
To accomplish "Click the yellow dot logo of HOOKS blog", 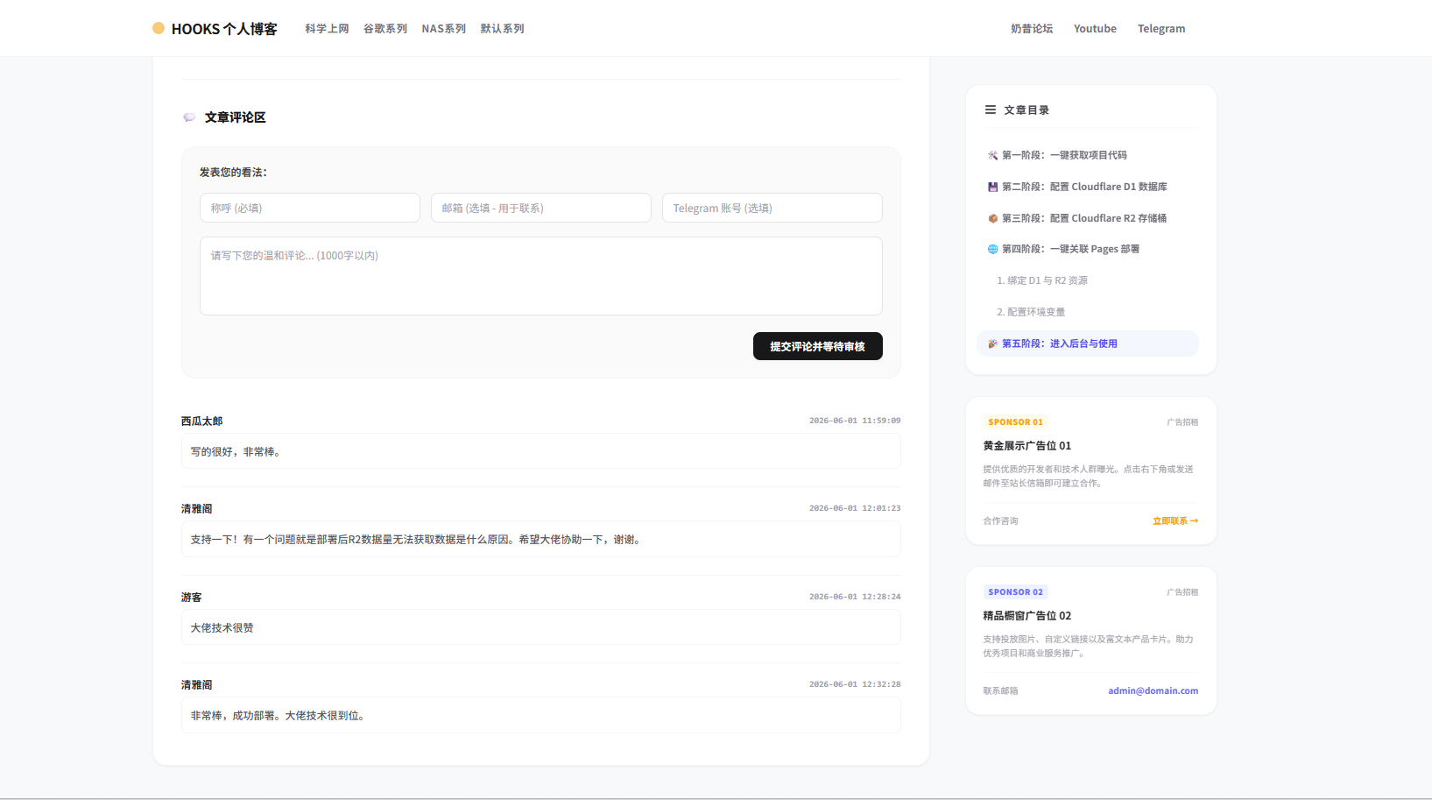I will pos(159,28).
